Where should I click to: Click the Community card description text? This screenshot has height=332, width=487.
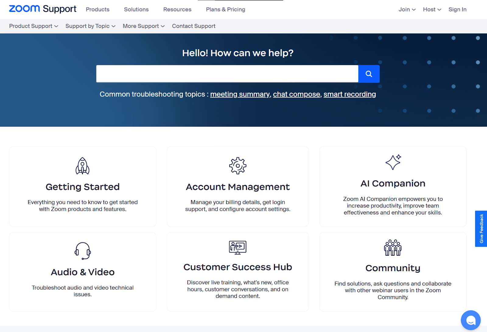(393, 290)
